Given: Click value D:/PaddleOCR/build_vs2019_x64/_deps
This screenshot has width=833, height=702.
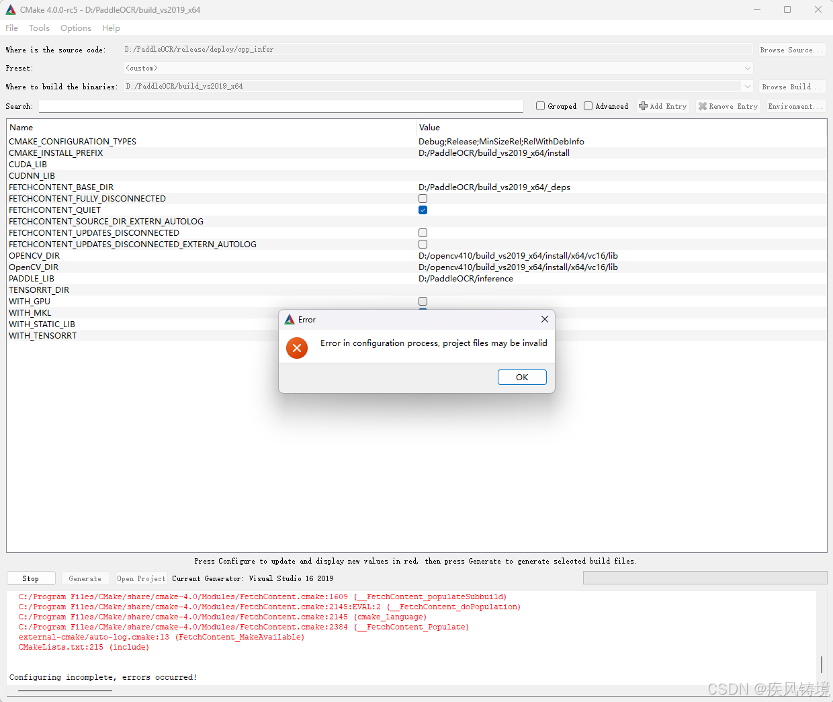Looking at the screenshot, I should coord(494,187).
